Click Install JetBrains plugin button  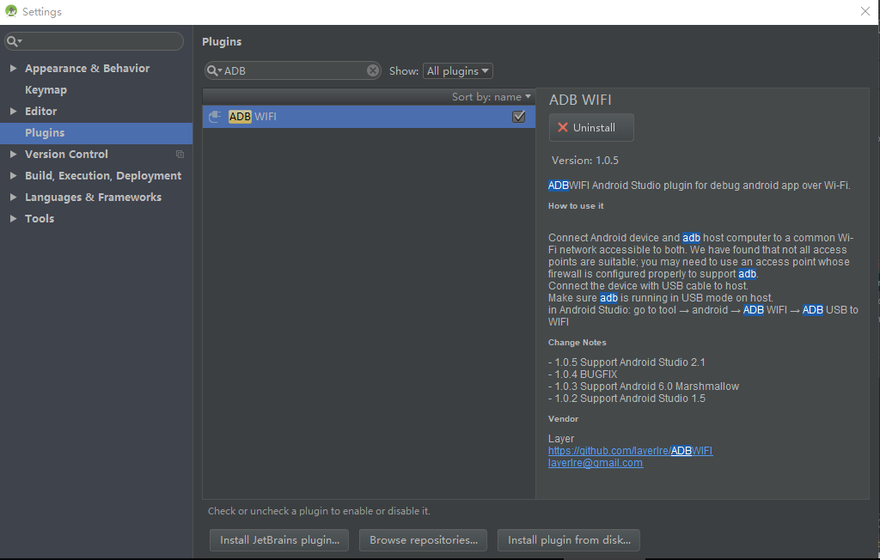coord(279,539)
